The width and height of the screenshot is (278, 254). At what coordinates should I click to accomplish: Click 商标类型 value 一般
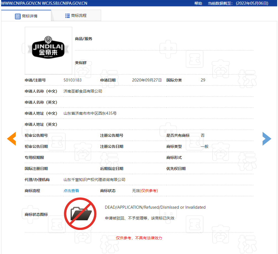point(205,146)
